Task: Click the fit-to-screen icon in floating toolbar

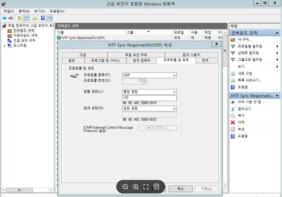Action: (x=146, y=187)
